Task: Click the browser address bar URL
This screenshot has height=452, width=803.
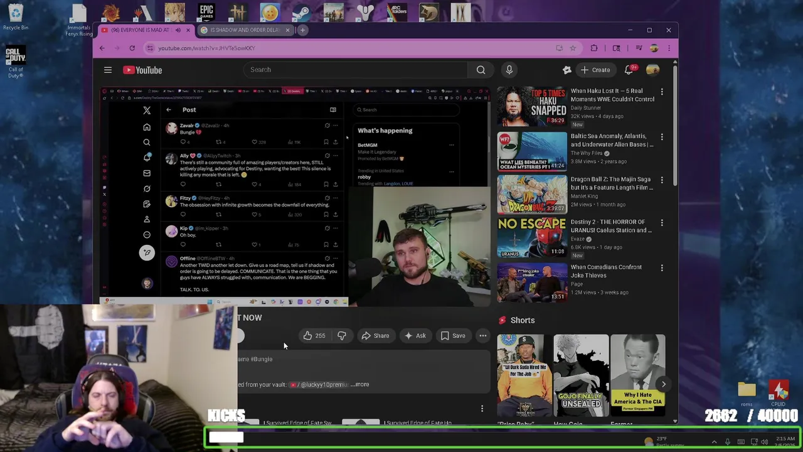Action: (206, 48)
